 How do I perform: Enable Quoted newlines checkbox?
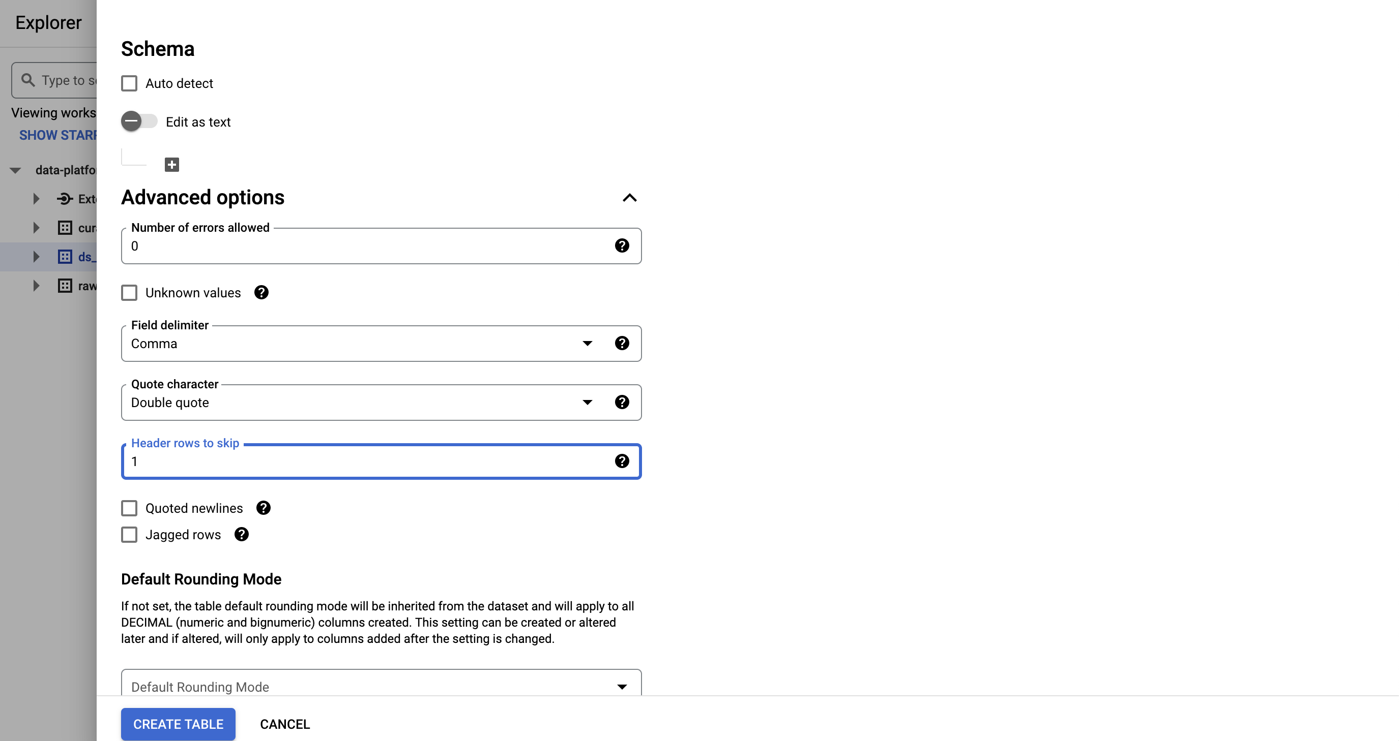point(129,508)
